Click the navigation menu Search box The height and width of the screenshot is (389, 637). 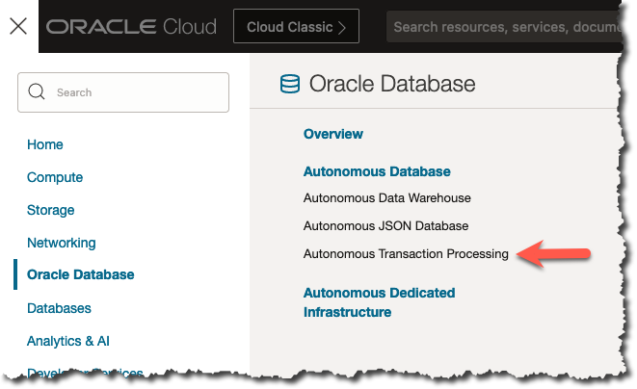[123, 92]
